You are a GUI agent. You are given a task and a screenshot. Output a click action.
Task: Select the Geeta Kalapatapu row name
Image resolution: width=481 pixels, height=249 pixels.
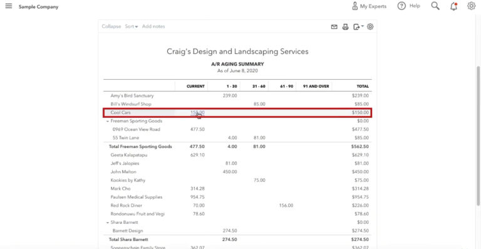tap(129, 155)
